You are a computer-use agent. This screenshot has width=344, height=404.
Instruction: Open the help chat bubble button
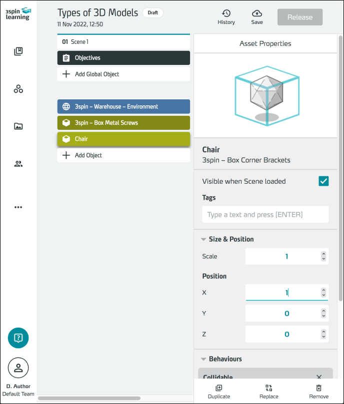[x=18, y=338]
